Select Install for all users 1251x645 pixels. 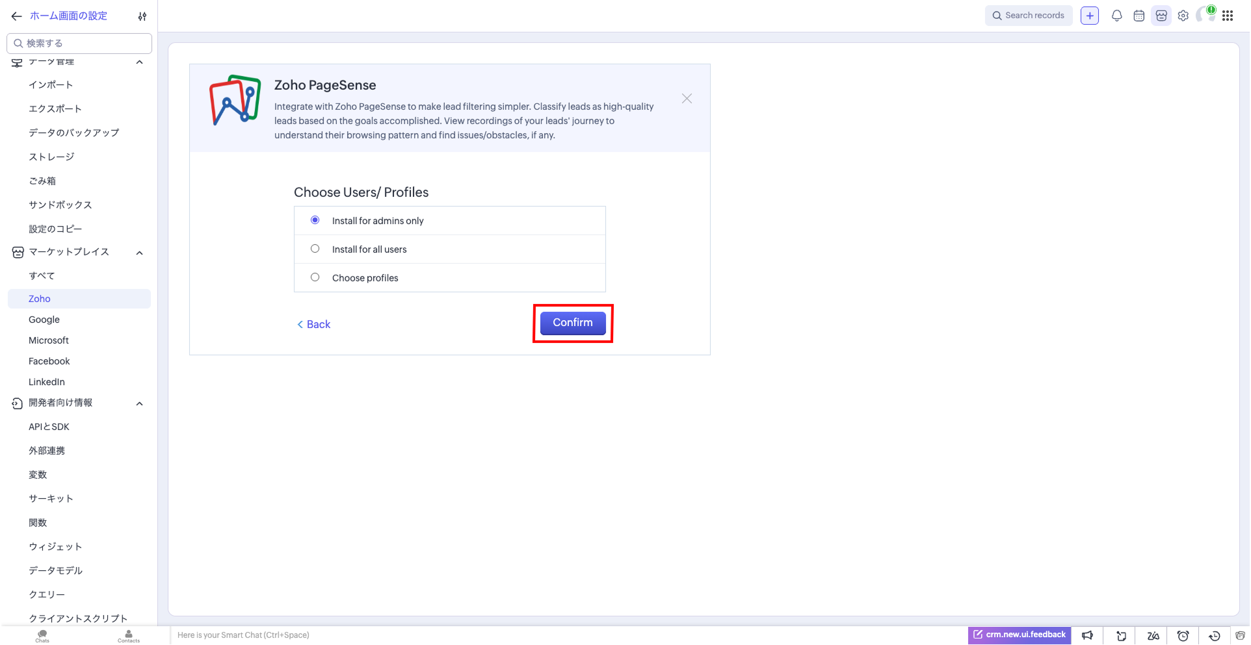click(x=315, y=249)
